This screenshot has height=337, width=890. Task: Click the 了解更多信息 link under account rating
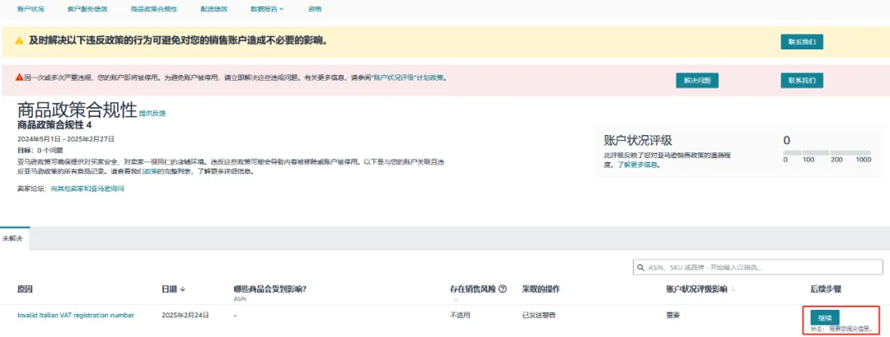(x=639, y=165)
